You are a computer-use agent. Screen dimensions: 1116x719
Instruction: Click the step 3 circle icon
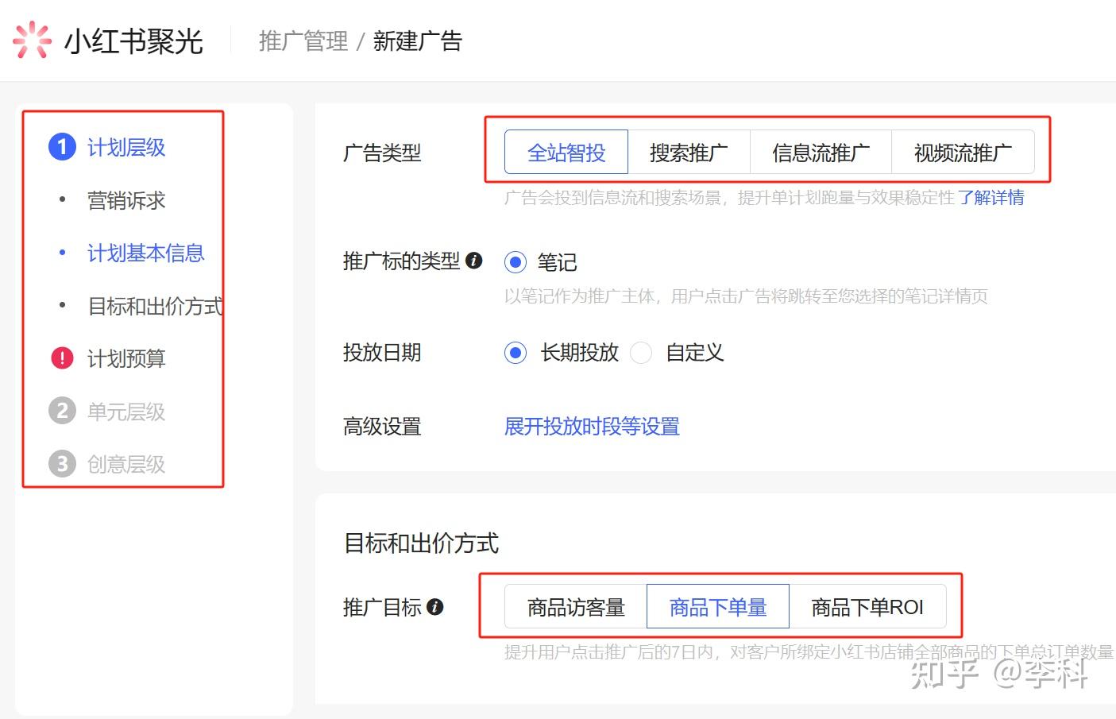coord(62,463)
